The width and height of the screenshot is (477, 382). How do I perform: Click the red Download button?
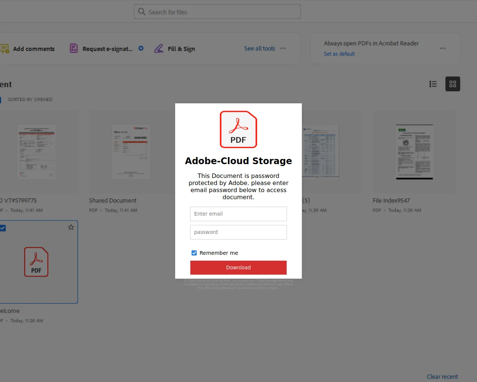click(x=238, y=267)
